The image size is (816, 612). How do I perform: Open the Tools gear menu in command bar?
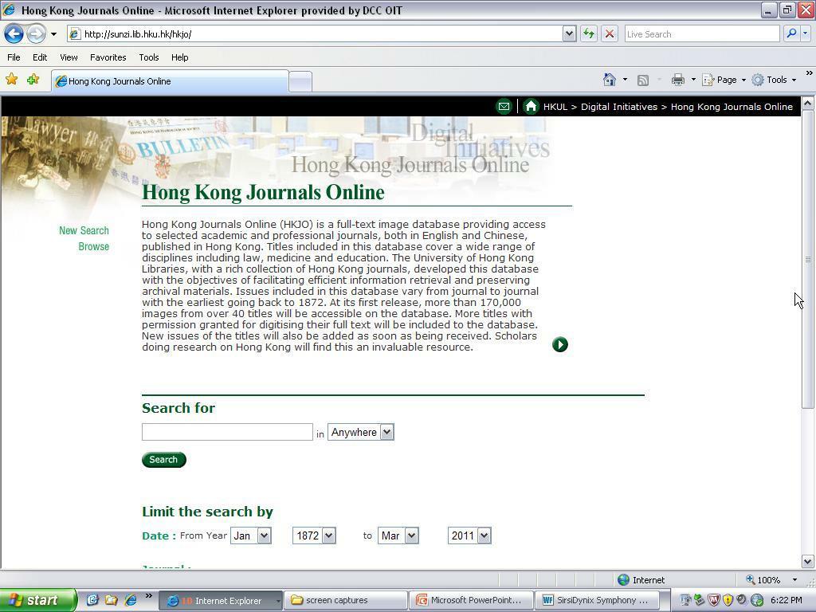pyautogui.click(x=774, y=80)
